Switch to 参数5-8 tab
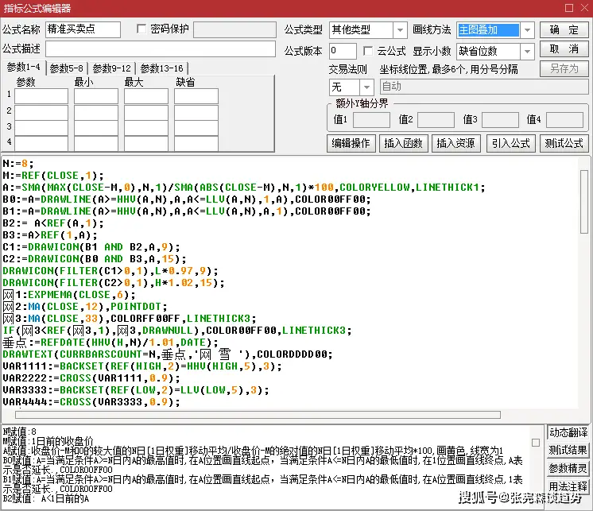This screenshot has height=511, width=593. [66, 68]
